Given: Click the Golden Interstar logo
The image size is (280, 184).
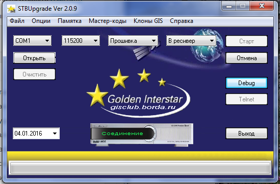Looking at the screenshot, I should [138, 93].
